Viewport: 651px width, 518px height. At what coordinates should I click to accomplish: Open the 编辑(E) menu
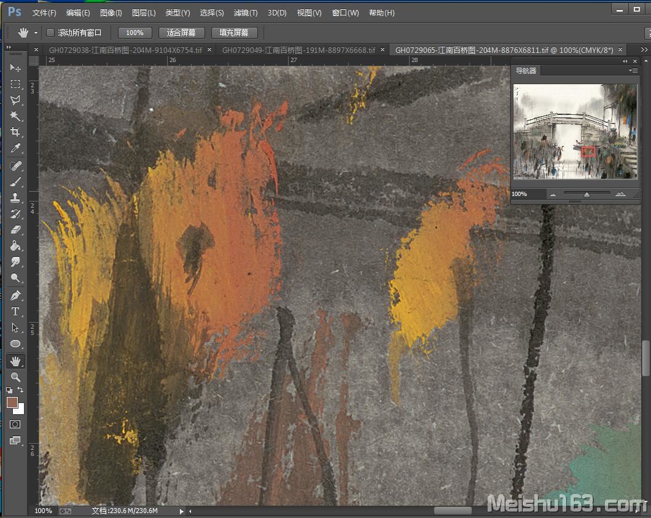tap(78, 13)
